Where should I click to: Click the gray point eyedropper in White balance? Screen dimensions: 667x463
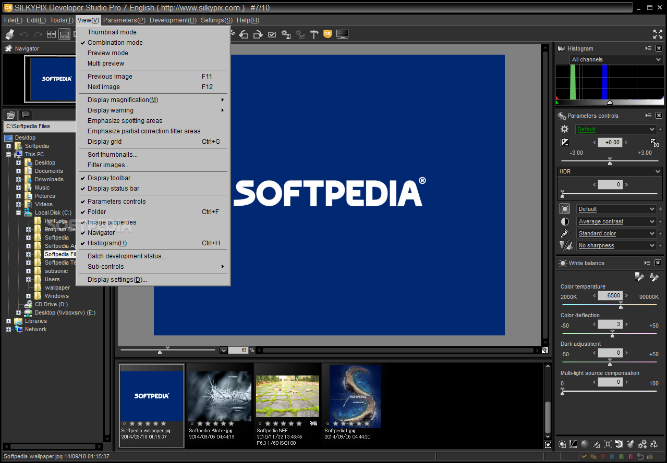pos(640,277)
